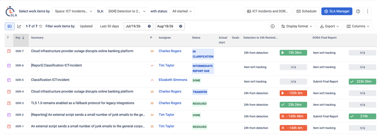Click the IIDR-1 incident type icon
This screenshot has width=377, height=139.
coord(9,126)
